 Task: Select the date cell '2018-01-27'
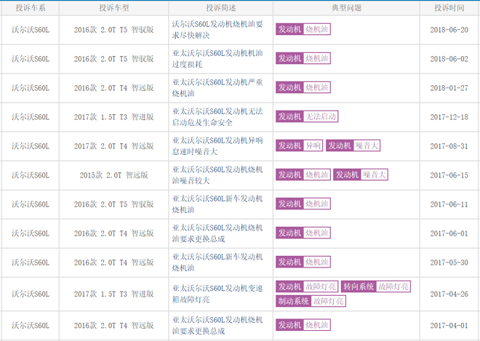(x=449, y=88)
